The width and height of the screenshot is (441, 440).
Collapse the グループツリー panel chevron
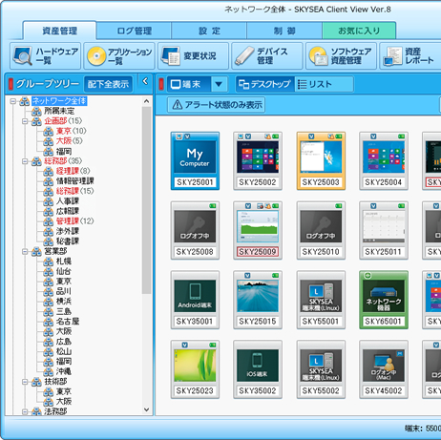[145, 81]
